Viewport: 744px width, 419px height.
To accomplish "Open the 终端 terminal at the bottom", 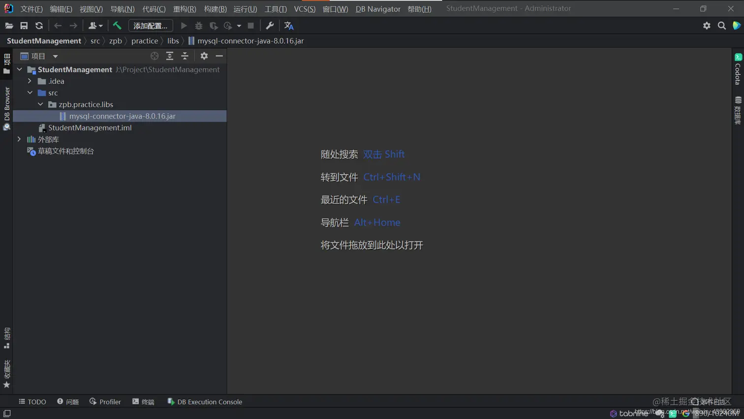I will pyautogui.click(x=143, y=402).
